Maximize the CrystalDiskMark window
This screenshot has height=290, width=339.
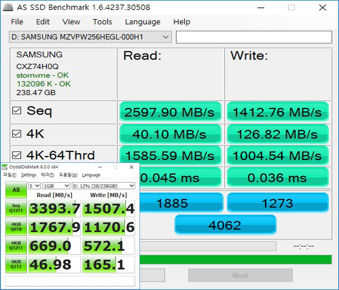coord(116,167)
